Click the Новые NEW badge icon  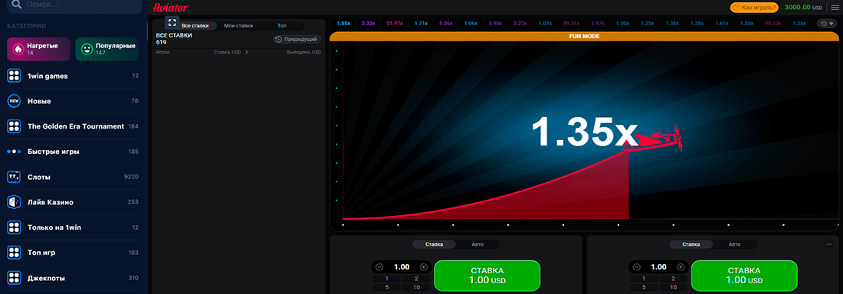pos(14,101)
